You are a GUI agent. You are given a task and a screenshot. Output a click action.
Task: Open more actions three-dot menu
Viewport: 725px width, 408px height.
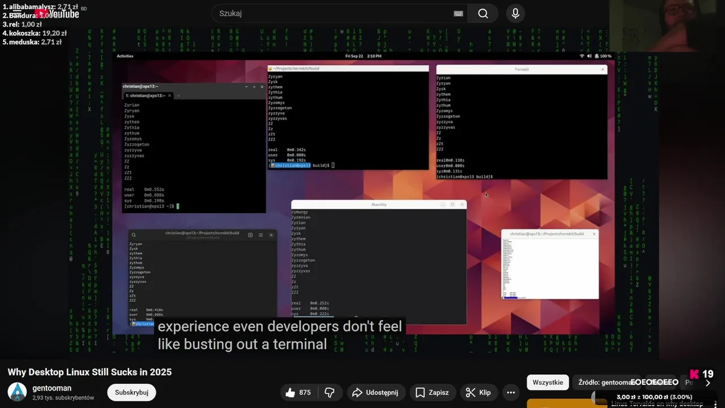tap(510, 393)
